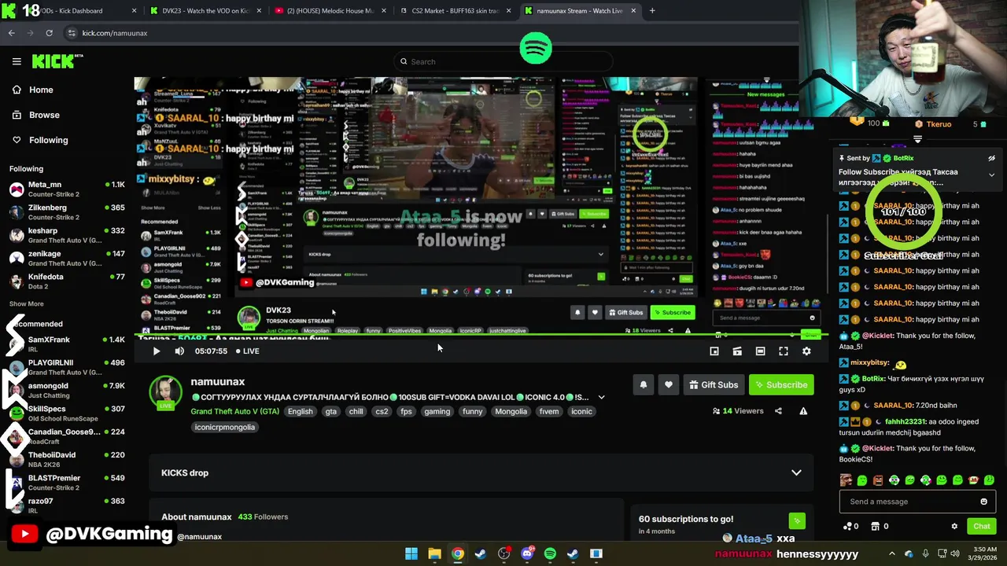Toggle the heart follow button for namuunax
Viewport: 1007px width, 566px height.
pyautogui.click(x=668, y=384)
